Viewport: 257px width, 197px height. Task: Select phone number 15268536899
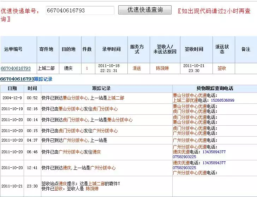click(x=222, y=100)
